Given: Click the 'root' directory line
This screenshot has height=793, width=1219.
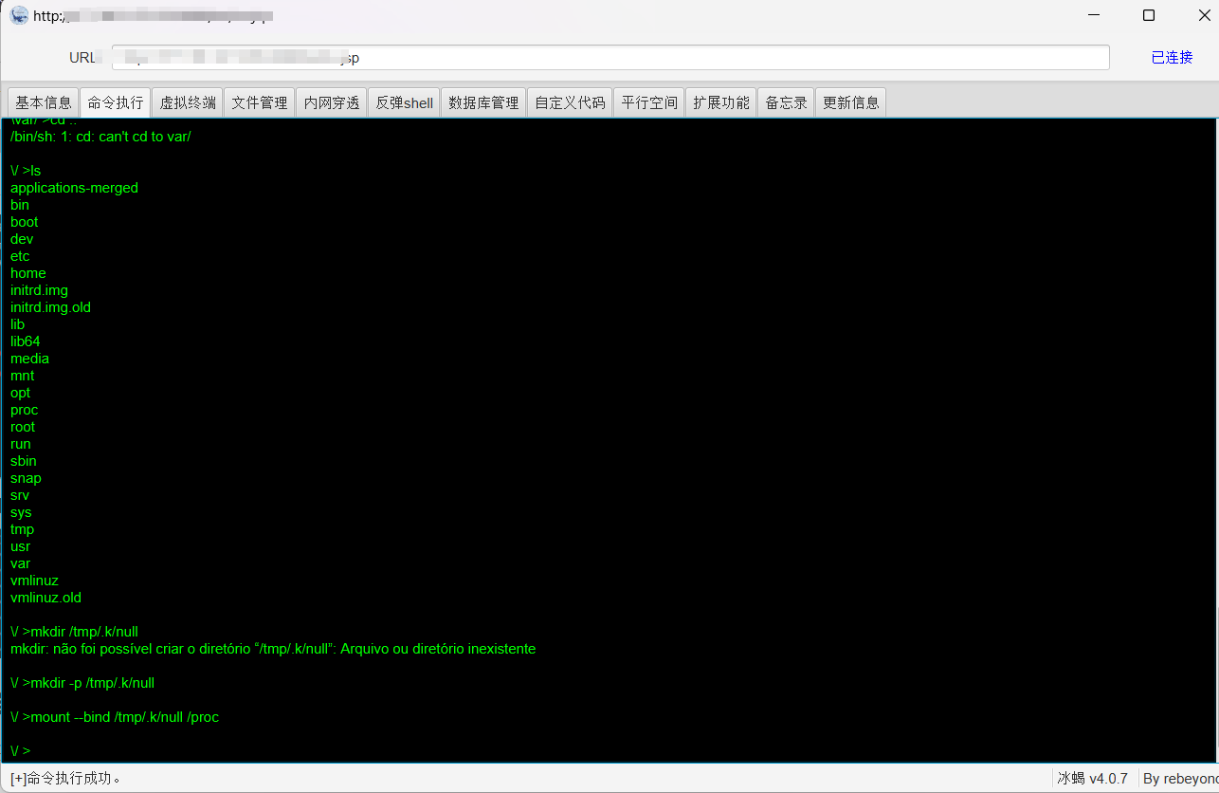Looking at the screenshot, I should tap(23, 427).
